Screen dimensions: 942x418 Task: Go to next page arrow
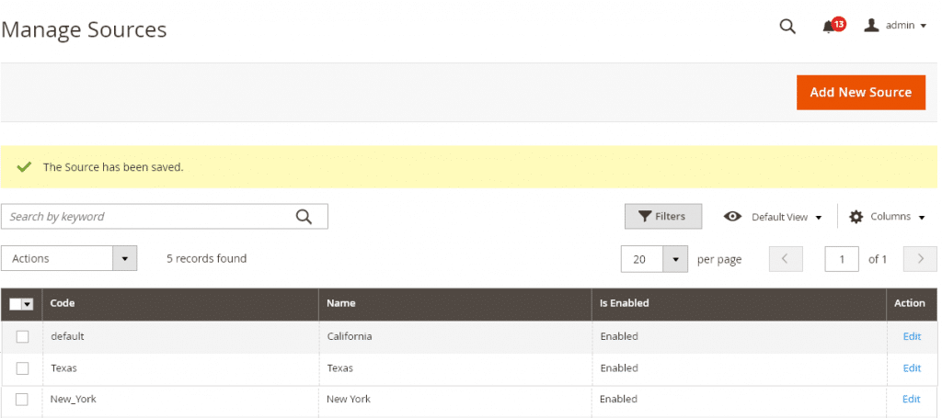[920, 259]
